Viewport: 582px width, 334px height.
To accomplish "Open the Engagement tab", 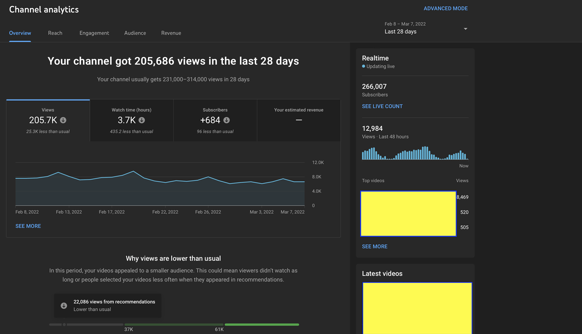I will [94, 33].
